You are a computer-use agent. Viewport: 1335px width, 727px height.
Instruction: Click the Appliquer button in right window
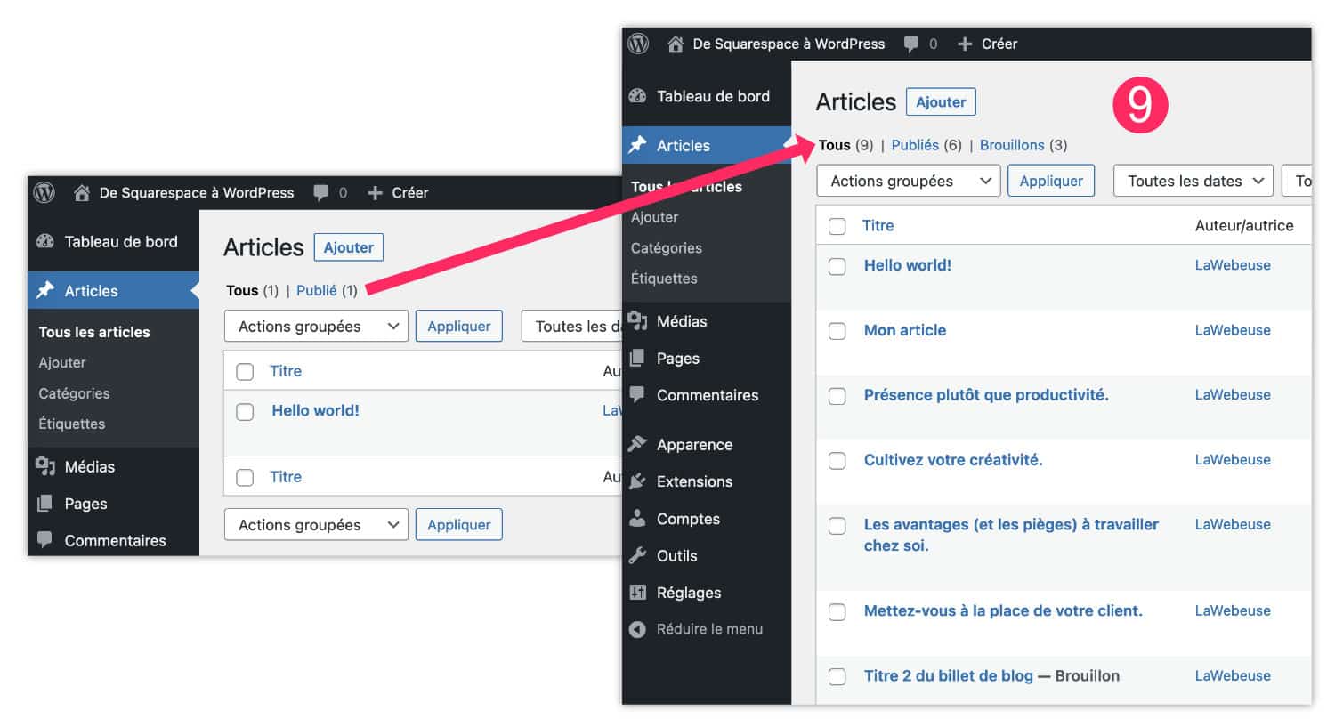pyautogui.click(x=1051, y=181)
